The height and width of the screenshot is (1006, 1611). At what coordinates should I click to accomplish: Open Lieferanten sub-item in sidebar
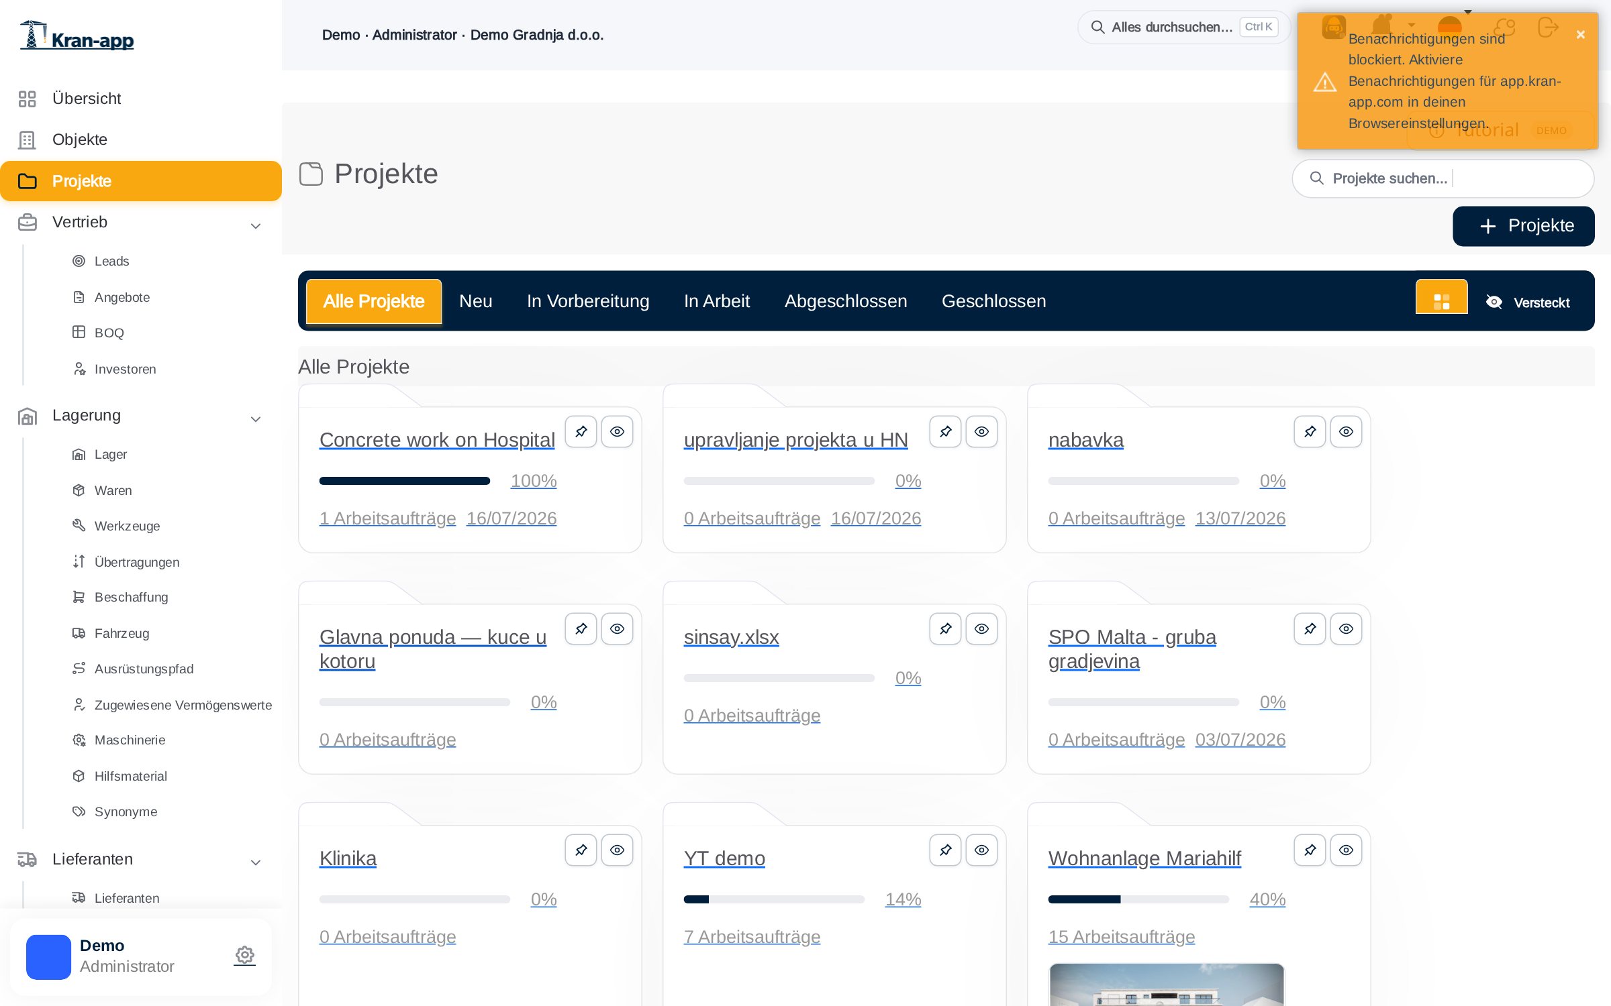click(x=126, y=898)
